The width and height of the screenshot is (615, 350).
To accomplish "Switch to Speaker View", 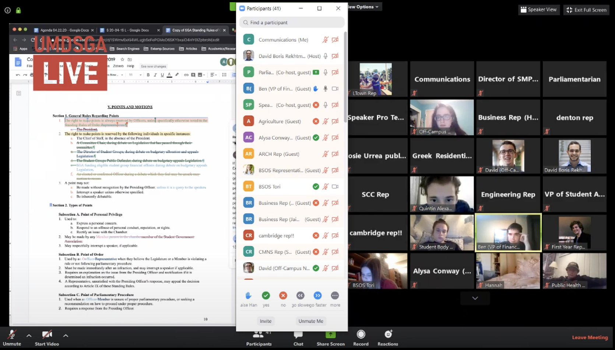I will coord(539,10).
